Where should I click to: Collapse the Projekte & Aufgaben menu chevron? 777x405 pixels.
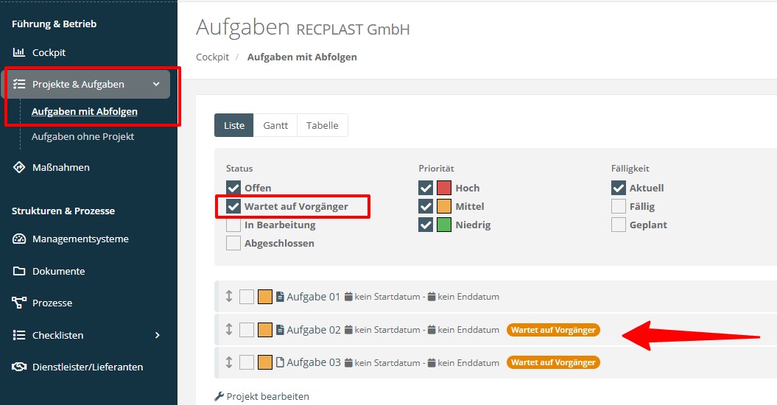point(156,84)
